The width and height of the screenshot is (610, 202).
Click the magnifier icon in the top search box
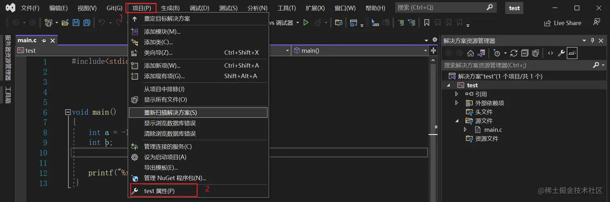click(x=489, y=7)
